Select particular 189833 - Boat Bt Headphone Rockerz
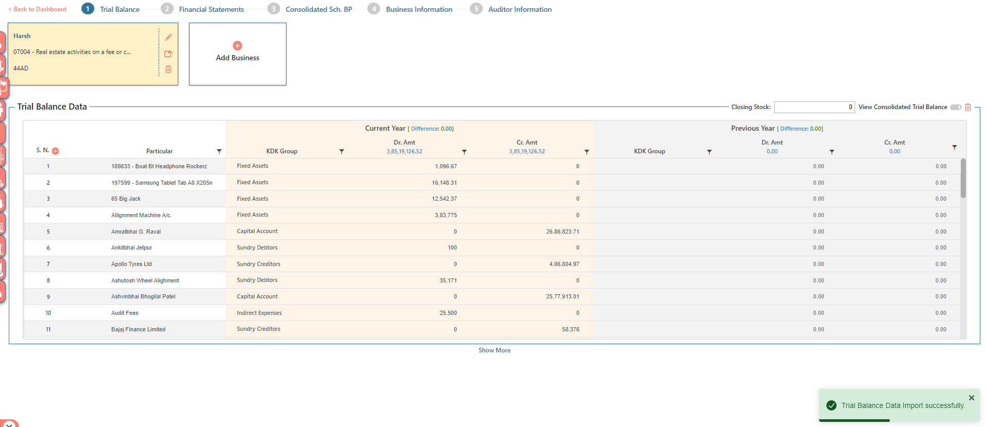Image resolution: width=986 pixels, height=427 pixels. click(x=159, y=166)
